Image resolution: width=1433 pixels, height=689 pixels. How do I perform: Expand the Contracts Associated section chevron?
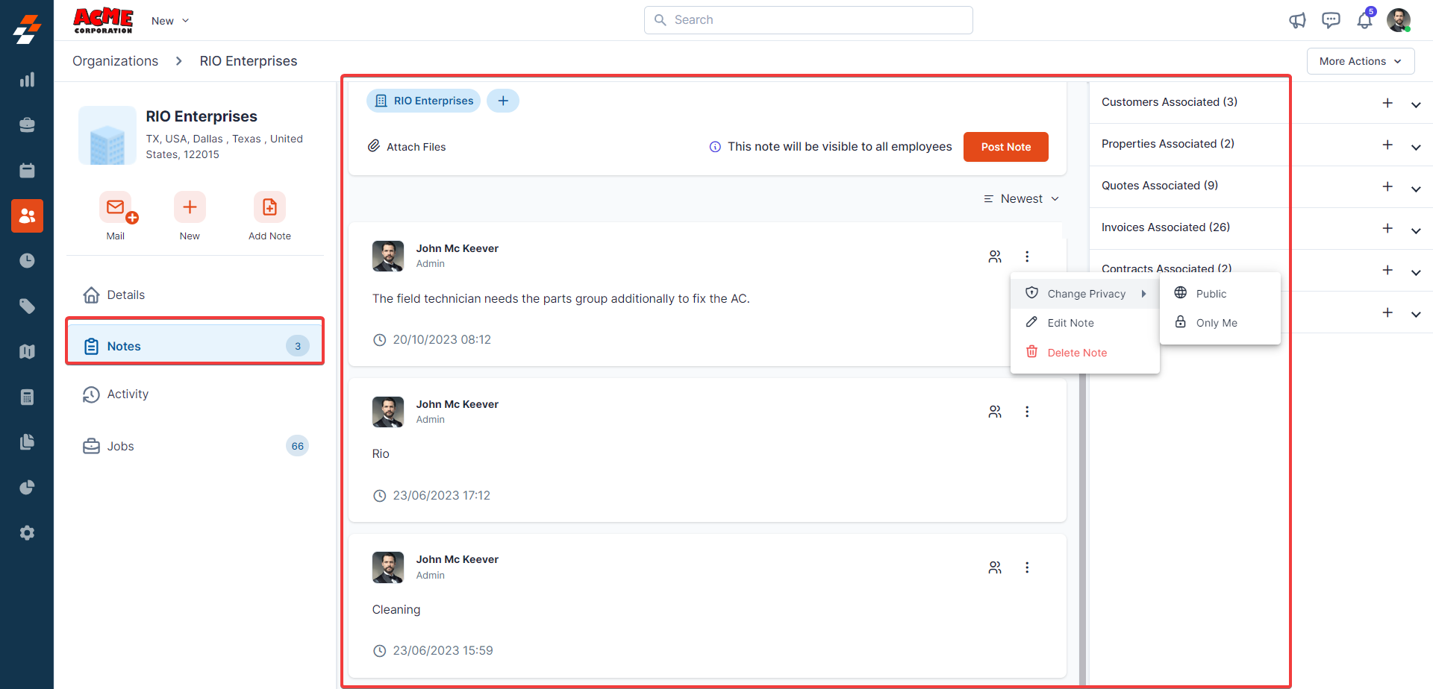[1416, 272]
